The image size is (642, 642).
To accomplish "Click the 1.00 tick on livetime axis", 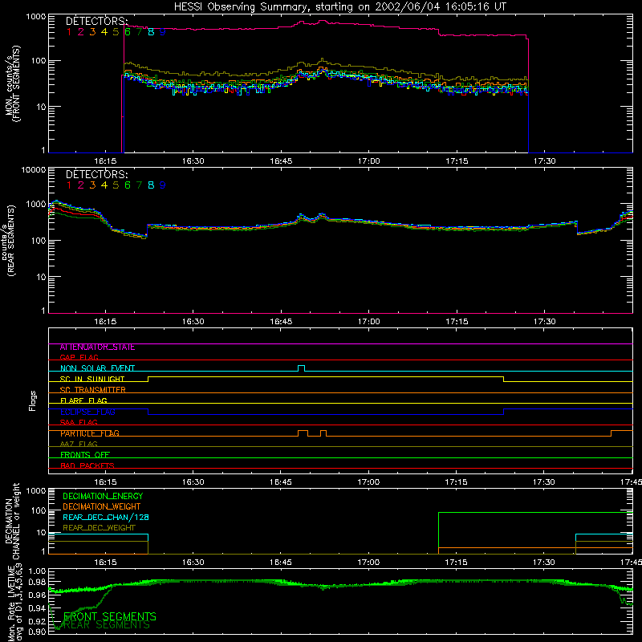I will 37,571.
